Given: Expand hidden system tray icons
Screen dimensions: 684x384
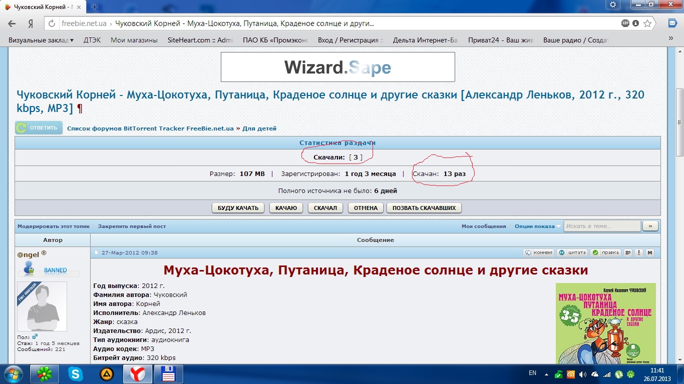Looking at the screenshot, I should pos(547,374).
